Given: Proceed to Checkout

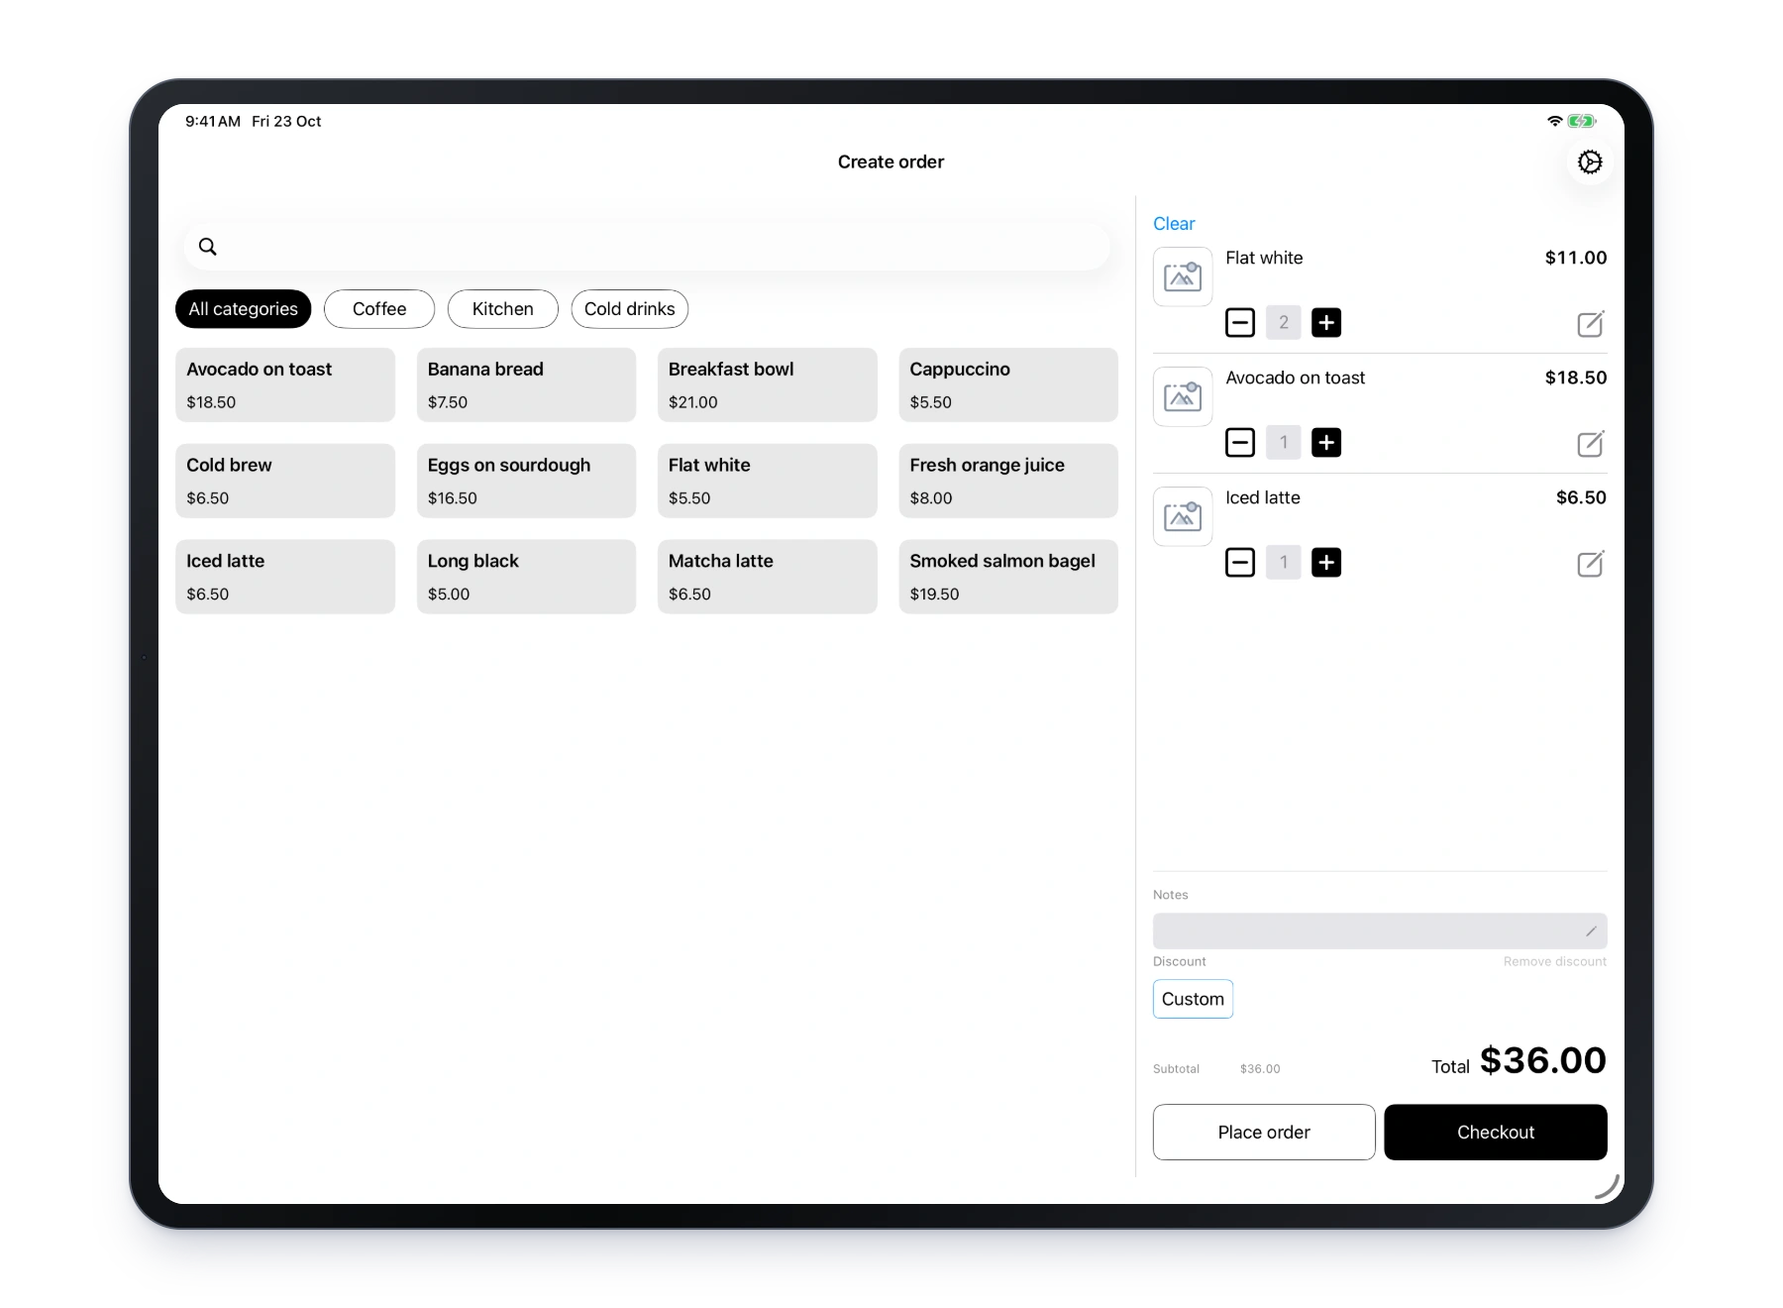Looking at the screenshot, I should 1496,1132.
